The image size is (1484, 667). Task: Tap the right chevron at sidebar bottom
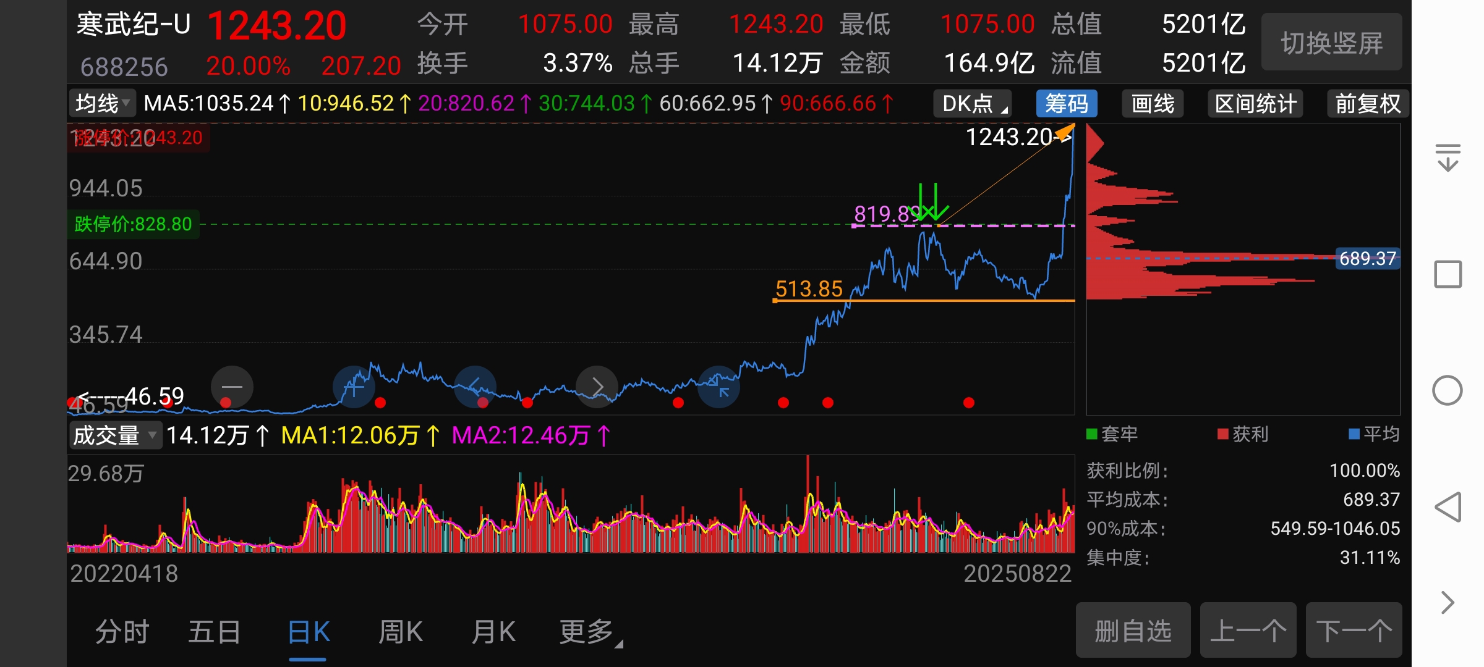click(x=1448, y=602)
